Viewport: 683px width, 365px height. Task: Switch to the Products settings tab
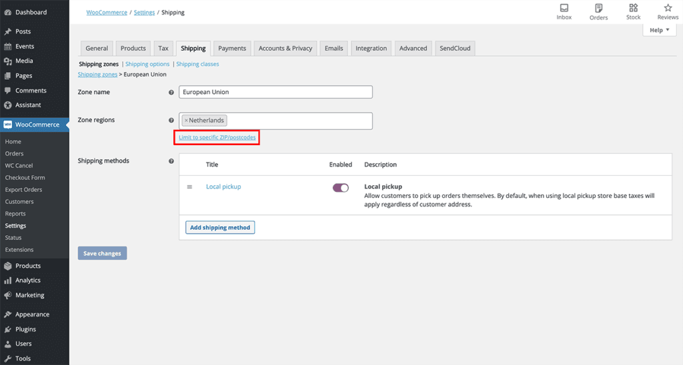(x=133, y=49)
